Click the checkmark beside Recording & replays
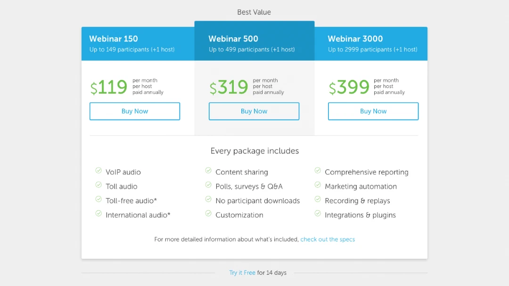 [x=318, y=199]
